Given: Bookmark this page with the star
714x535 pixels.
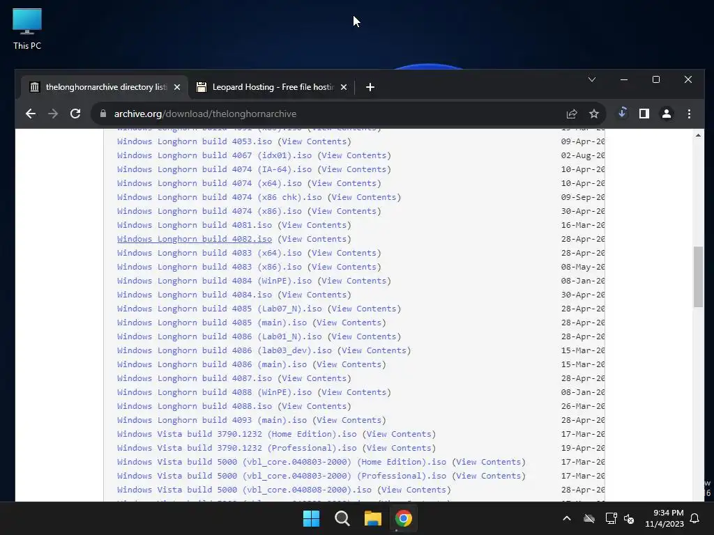Looking at the screenshot, I should (x=594, y=114).
